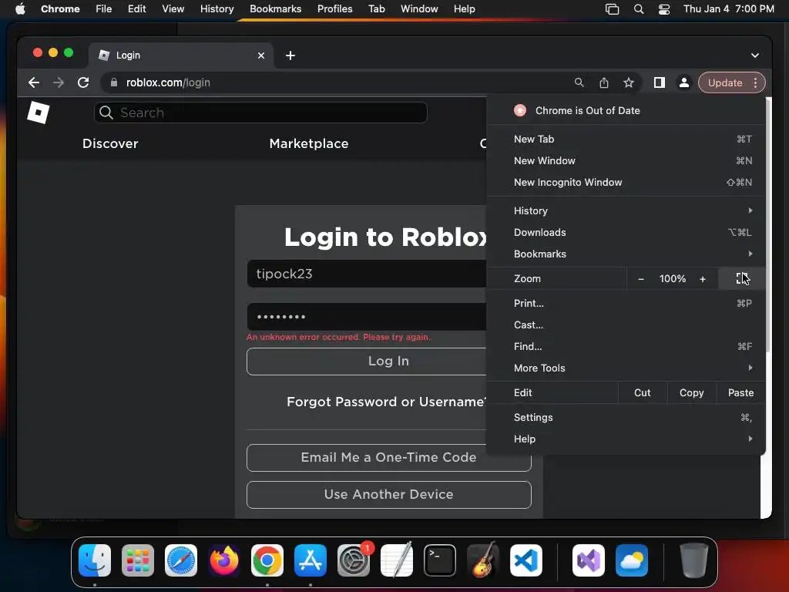
Task: Open the Chrome profile avatar
Action: point(684,82)
